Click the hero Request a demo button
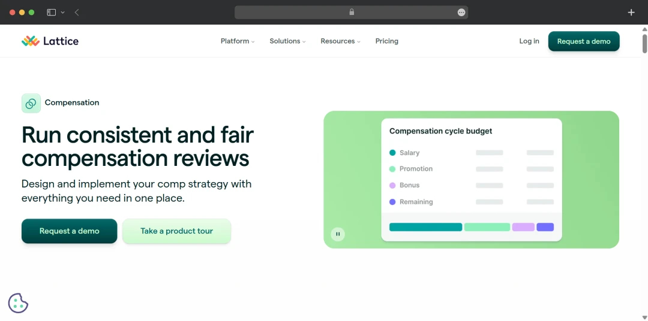Screen dimensions: 648x321 point(70,231)
